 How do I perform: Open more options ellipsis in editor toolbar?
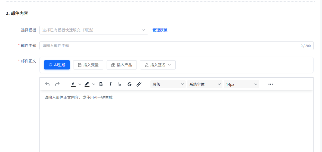(270, 84)
